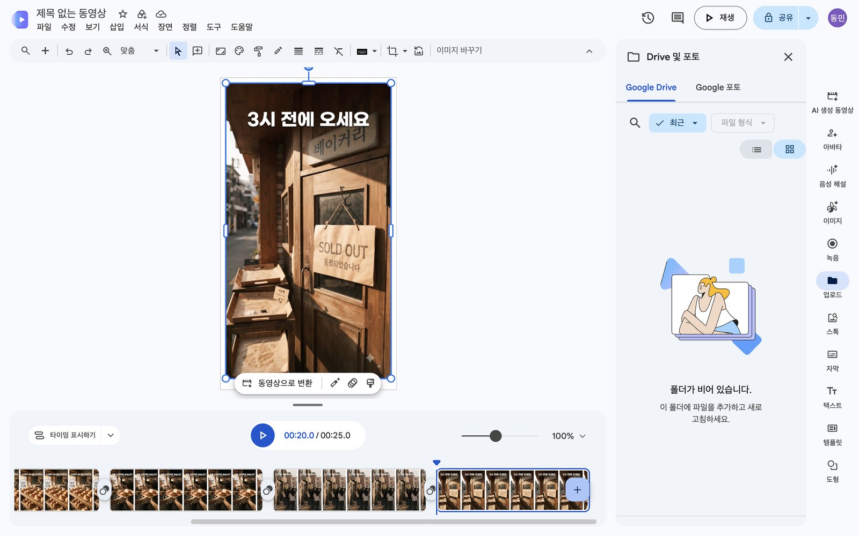Screen dimensions: 859x536
Task: Open the 아바타 sidebar tool
Action: coord(832,139)
